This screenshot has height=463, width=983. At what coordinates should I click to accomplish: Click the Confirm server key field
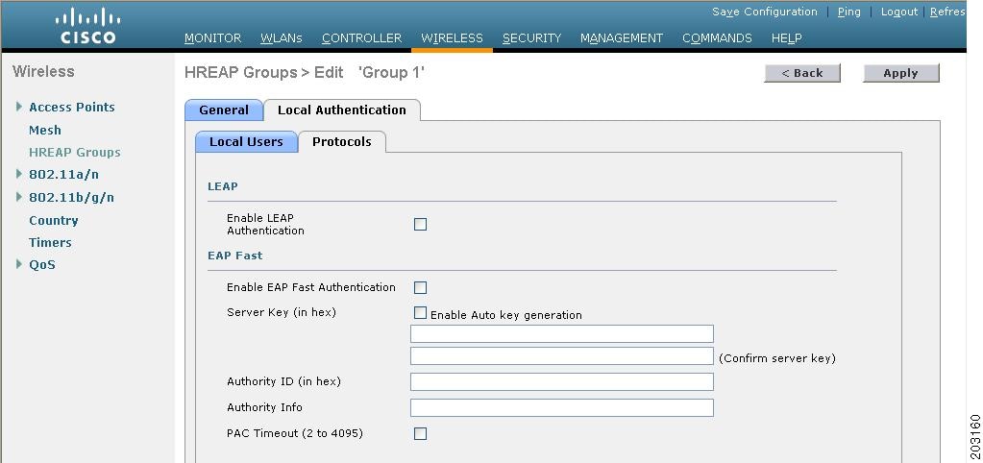coord(562,355)
